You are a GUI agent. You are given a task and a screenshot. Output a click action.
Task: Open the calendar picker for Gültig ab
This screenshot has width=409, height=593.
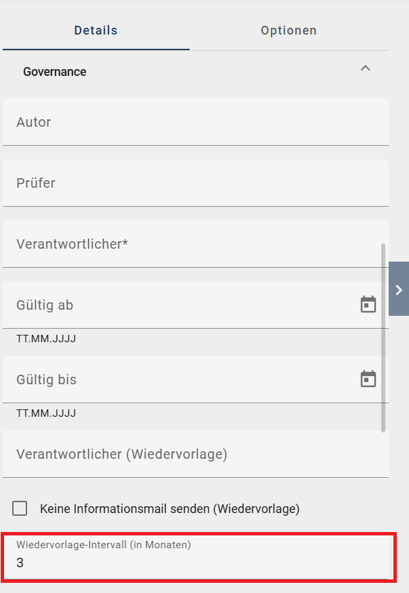click(x=368, y=305)
